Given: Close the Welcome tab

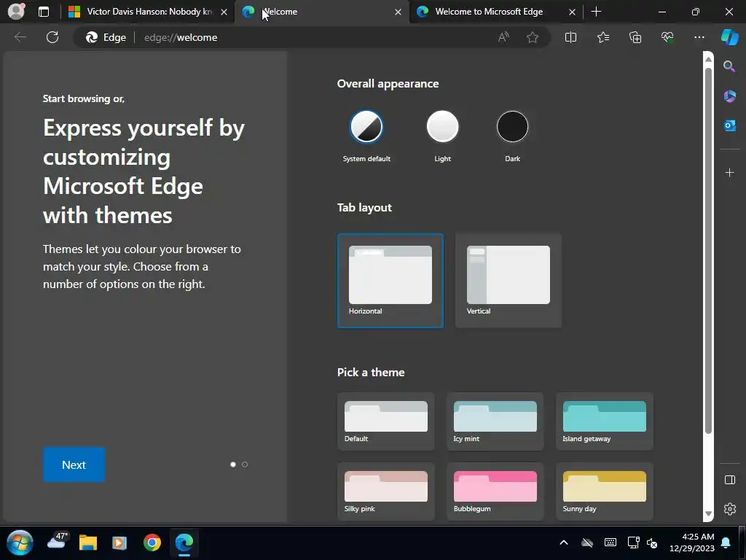Looking at the screenshot, I should [398, 12].
